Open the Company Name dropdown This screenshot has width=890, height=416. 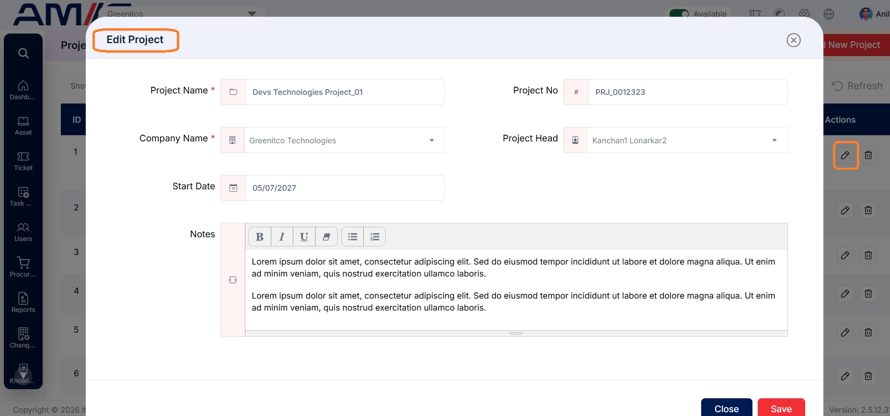pyautogui.click(x=344, y=140)
